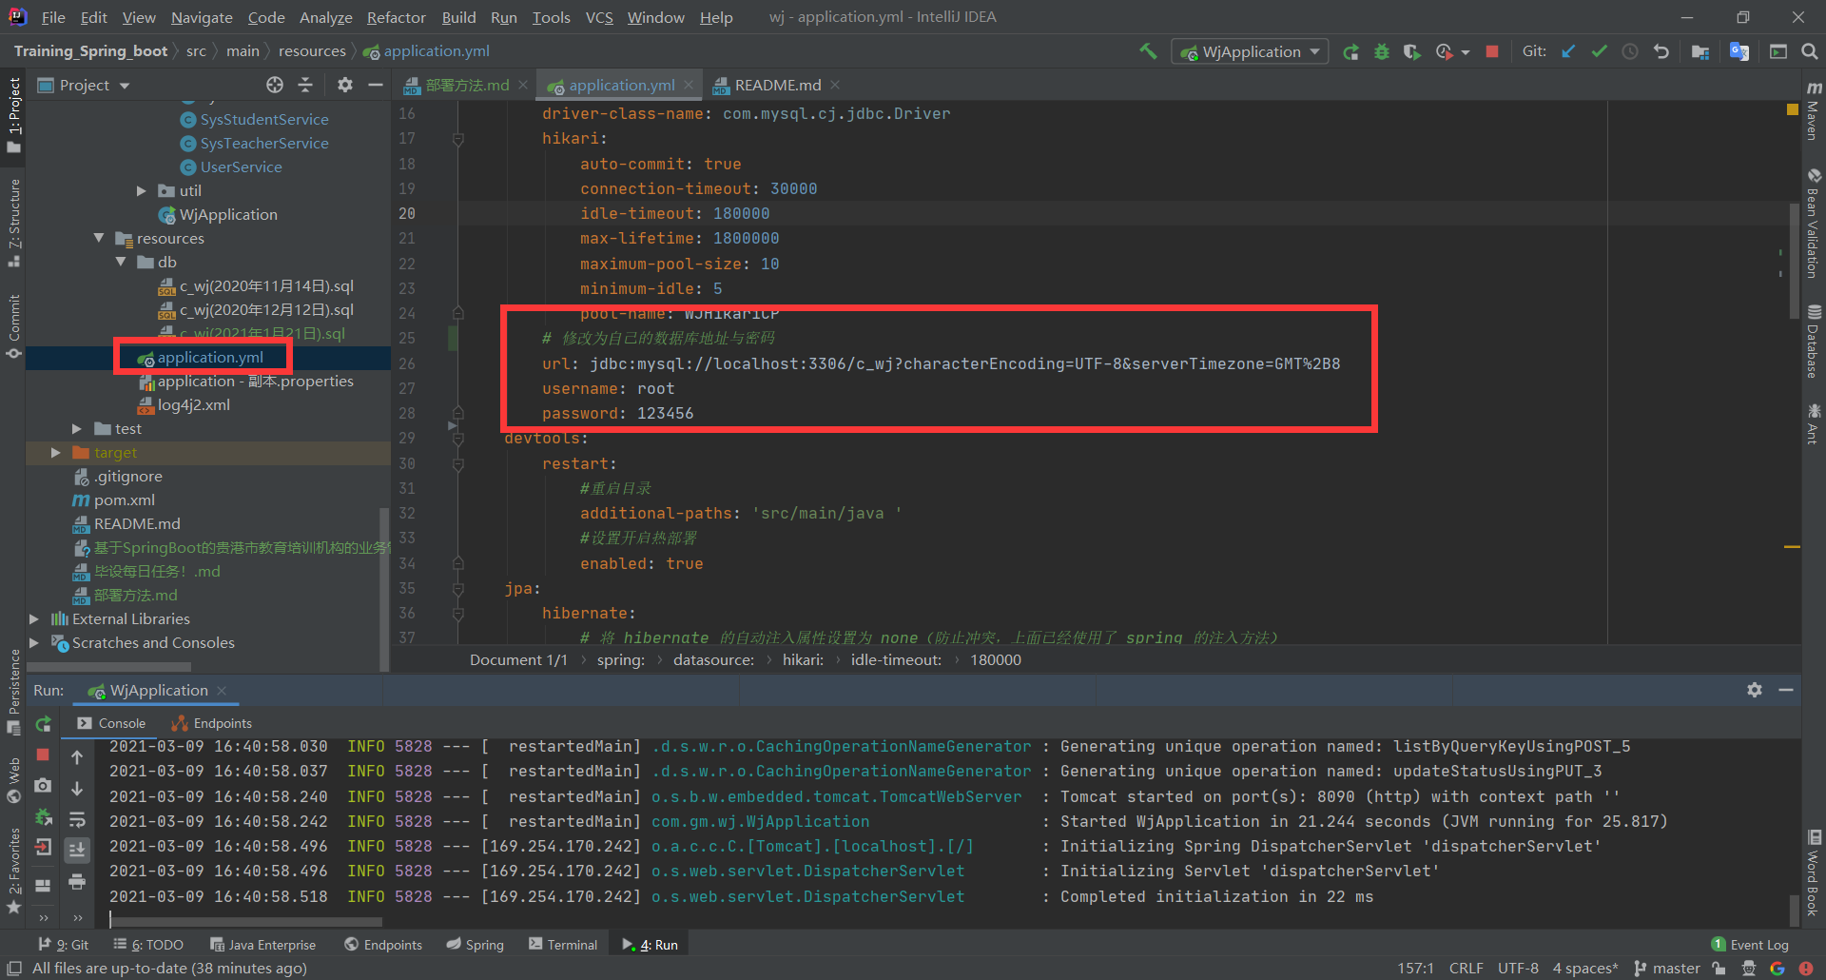
Task: Switch to the README.md editor tab
Action: pyautogui.click(x=776, y=86)
